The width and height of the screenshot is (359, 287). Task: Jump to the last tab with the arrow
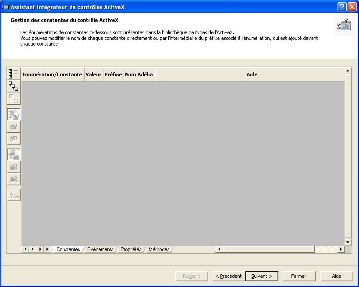[x=47, y=249]
